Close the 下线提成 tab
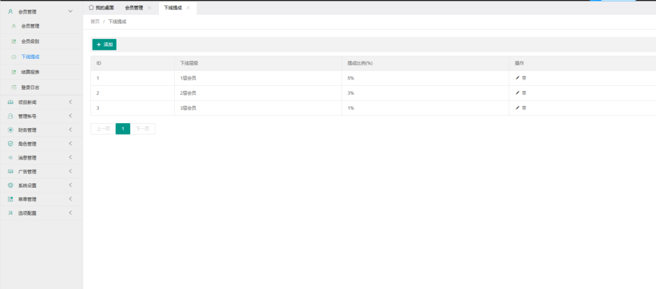656x289 pixels. pos(188,8)
